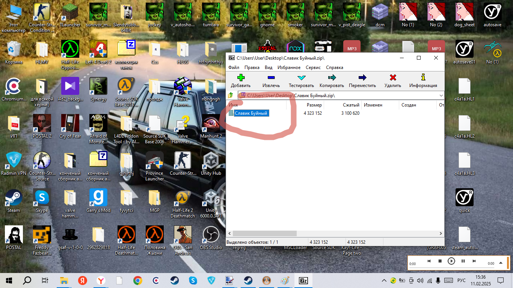
Task: Open File Explorer from the taskbar
Action: click(64, 280)
